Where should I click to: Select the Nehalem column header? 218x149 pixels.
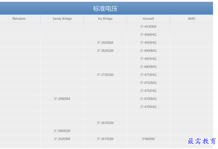pyautogui.click(x=19, y=19)
